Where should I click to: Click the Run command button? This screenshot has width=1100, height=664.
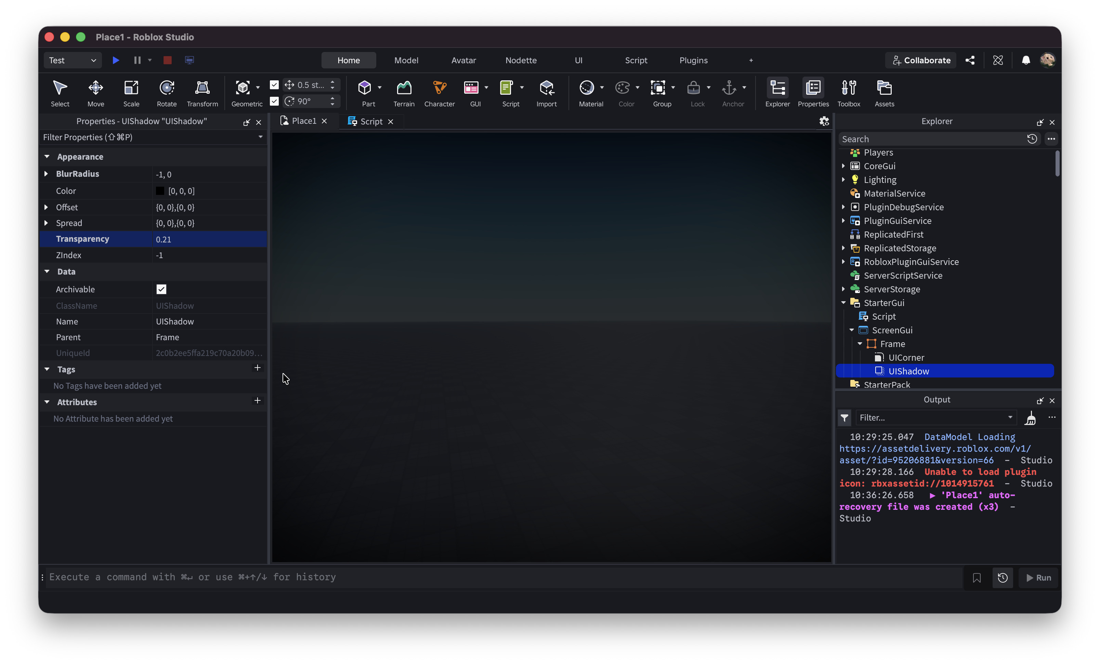click(x=1038, y=577)
